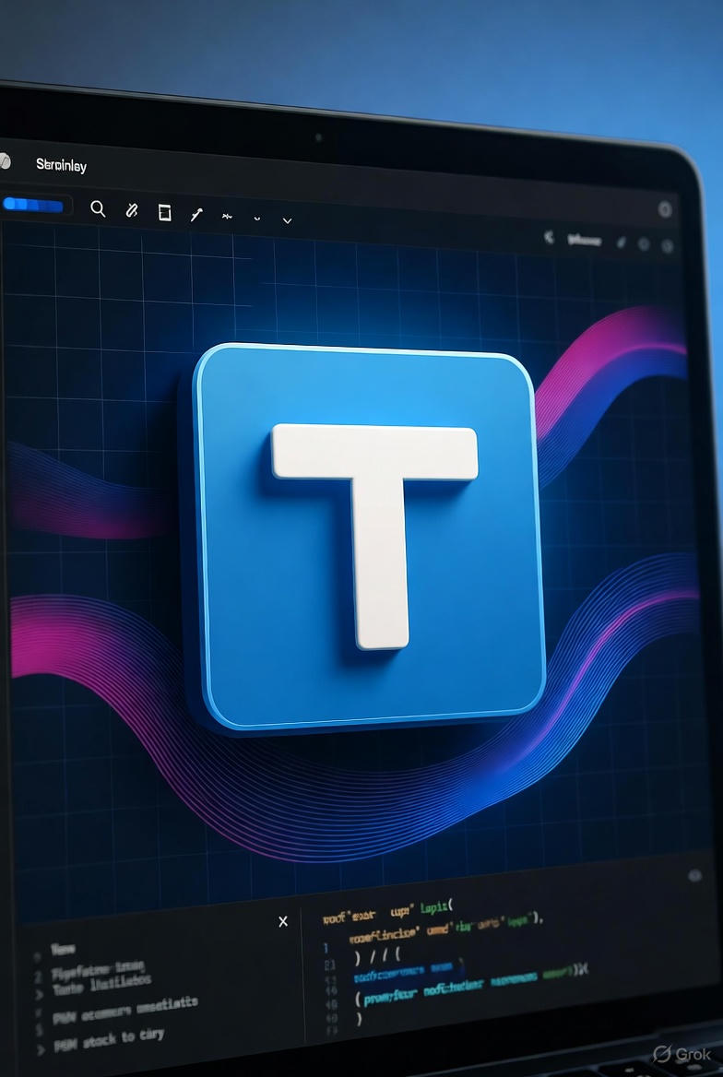This screenshot has width=723, height=1077.
Task: Click the magnifier search icon in toolbar
Action: 98,208
